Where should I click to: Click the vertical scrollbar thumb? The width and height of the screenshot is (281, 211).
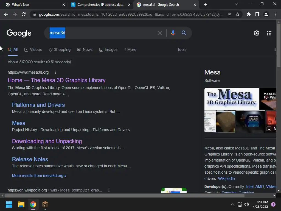279,45
